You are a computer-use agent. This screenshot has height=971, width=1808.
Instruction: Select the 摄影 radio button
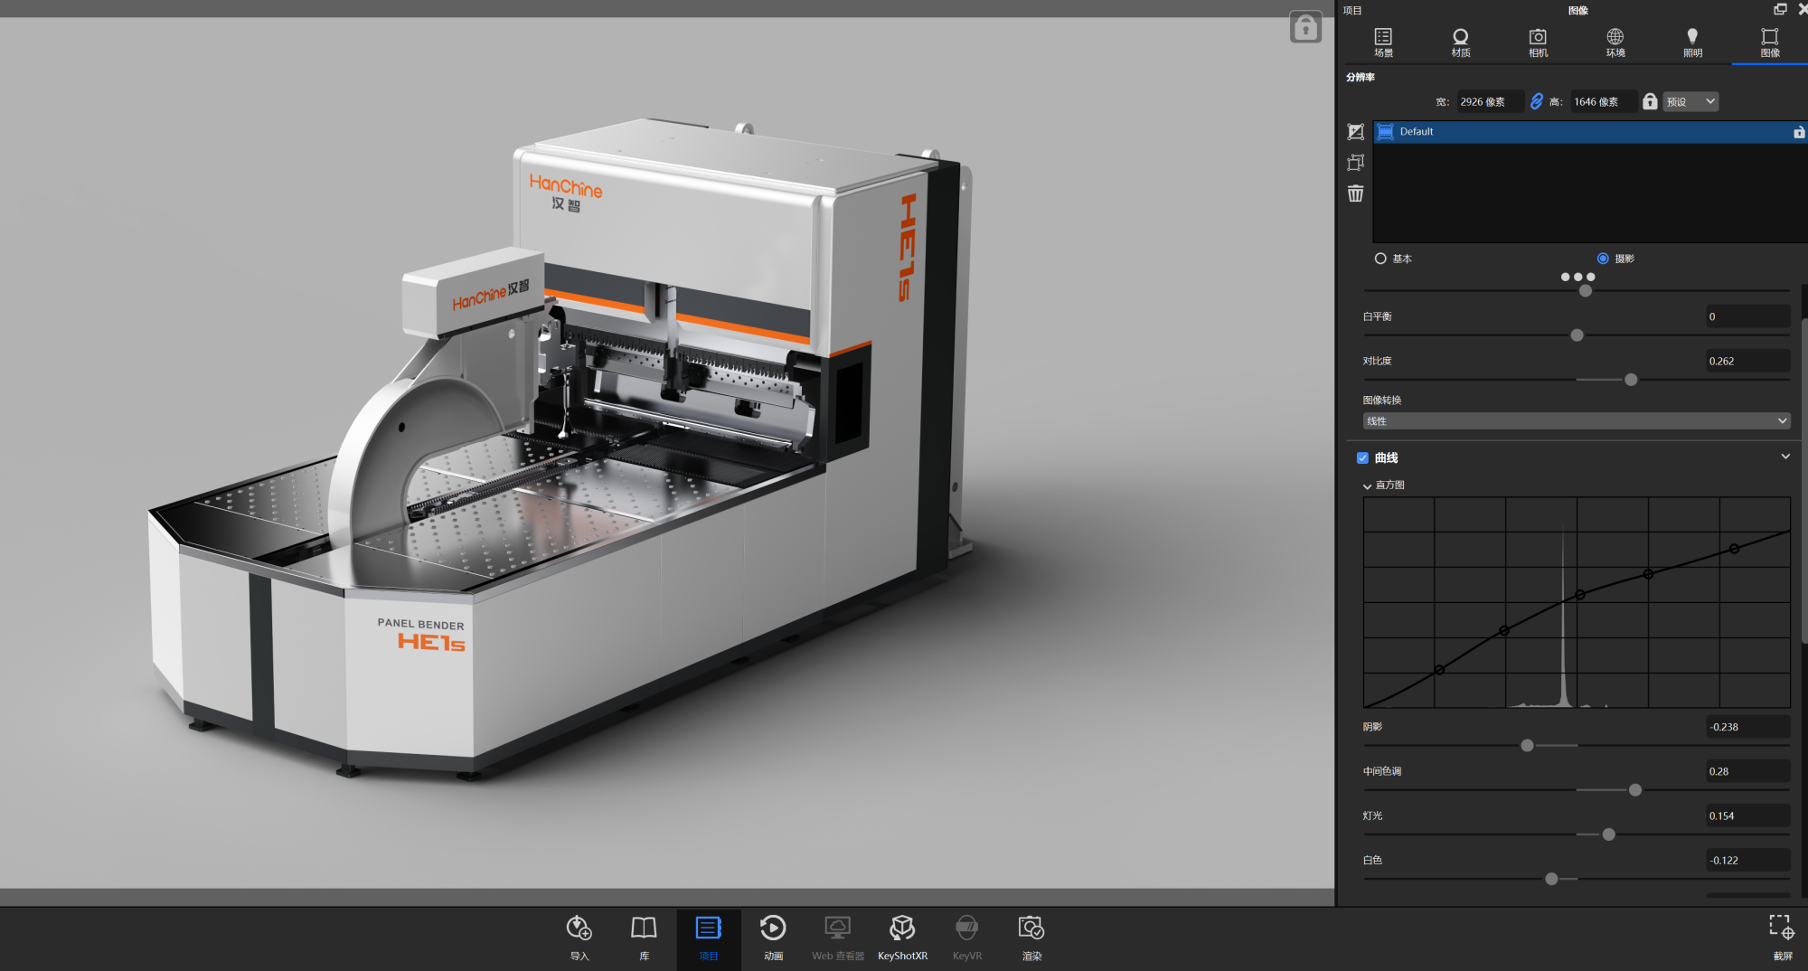click(1603, 259)
